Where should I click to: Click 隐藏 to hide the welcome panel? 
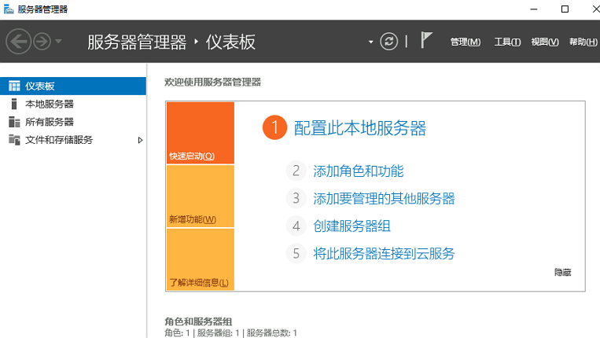(x=562, y=272)
